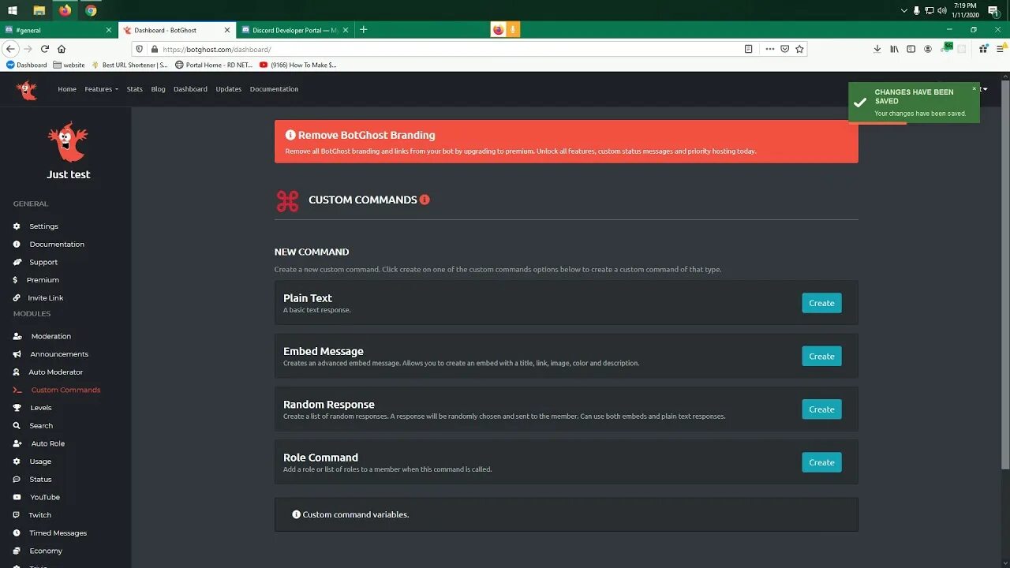This screenshot has height=568, width=1010.
Task: Open Documentation in the top navbar
Action: click(x=274, y=89)
